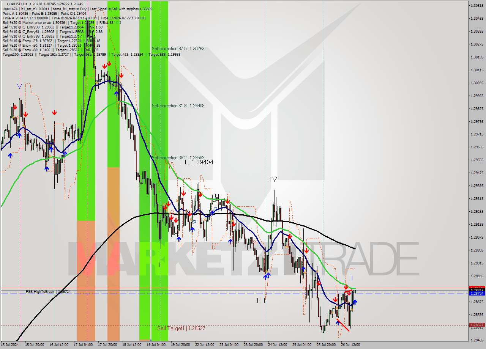Select the Sell %20 @ Entry -50: 1.31127 line
Viewport: 486px width, 349px height.
[51, 45]
